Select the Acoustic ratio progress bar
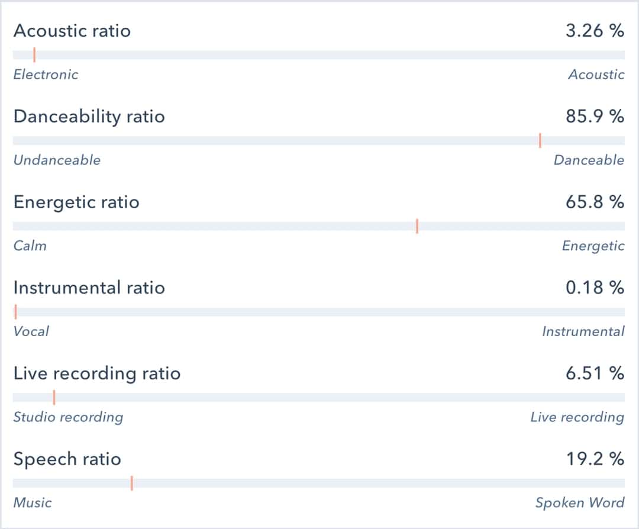This screenshot has height=529, width=639. [319, 54]
